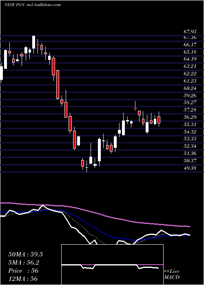Click the 67.16 price label
204x285 pixels.
[190, 37]
